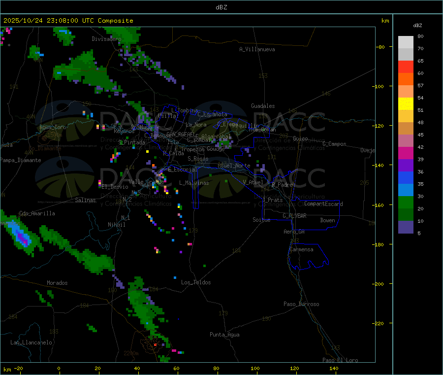The image size is (443, 375).
Task: Click the Paso_El_Loro label
Action: click(x=341, y=360)
